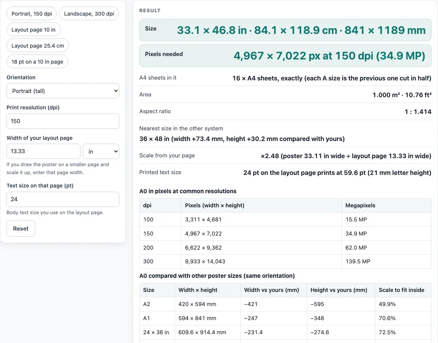438x343 pixels.
Task: Click the Width vs yours (mm) header
Action: pos(274,290)
